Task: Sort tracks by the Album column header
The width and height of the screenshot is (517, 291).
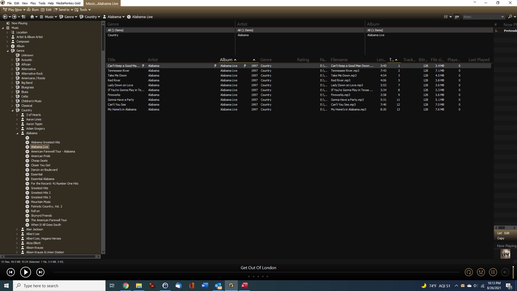Action: 226,60
